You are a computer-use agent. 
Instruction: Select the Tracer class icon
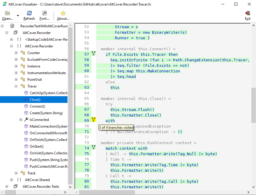[x=23, y=86]
